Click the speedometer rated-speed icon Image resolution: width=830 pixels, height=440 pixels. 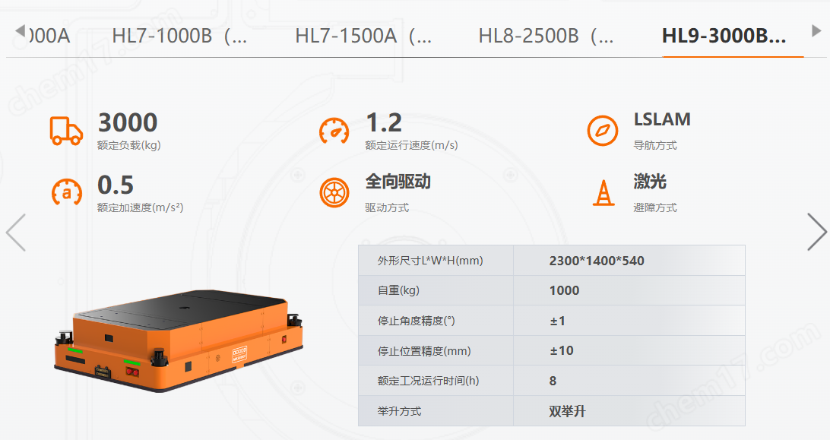point(334,131)
